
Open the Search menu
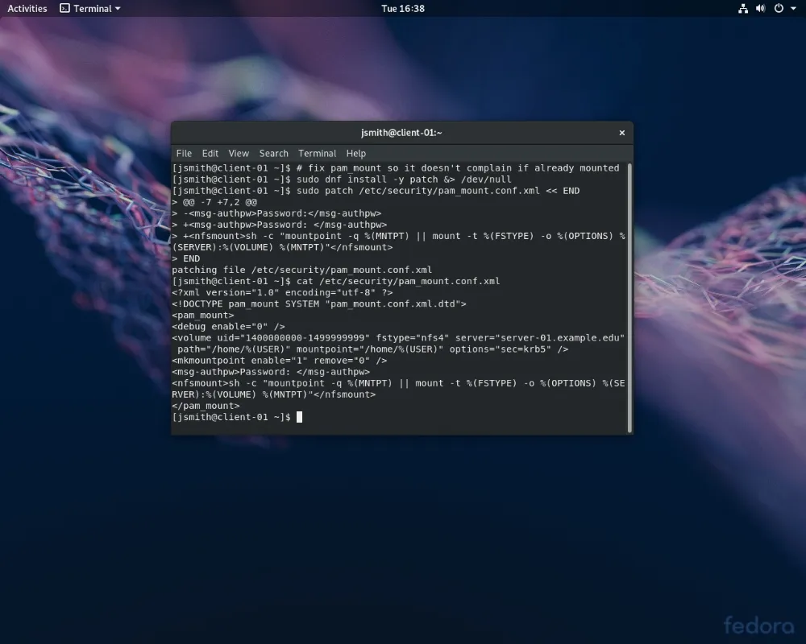tap(273, 153)
